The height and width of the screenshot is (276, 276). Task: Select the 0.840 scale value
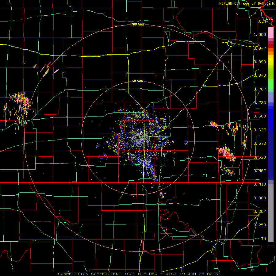click(260, 75)
